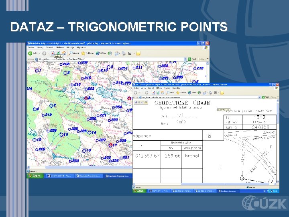Click Stop icon in map browser toolbar
This screenshot has width=289, height=217.
pos(53,53)
